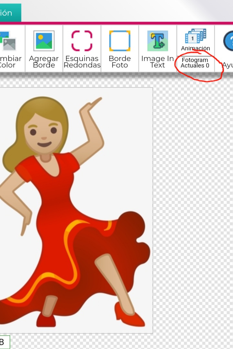Click the green-outlined size box below image

[4, 342]
